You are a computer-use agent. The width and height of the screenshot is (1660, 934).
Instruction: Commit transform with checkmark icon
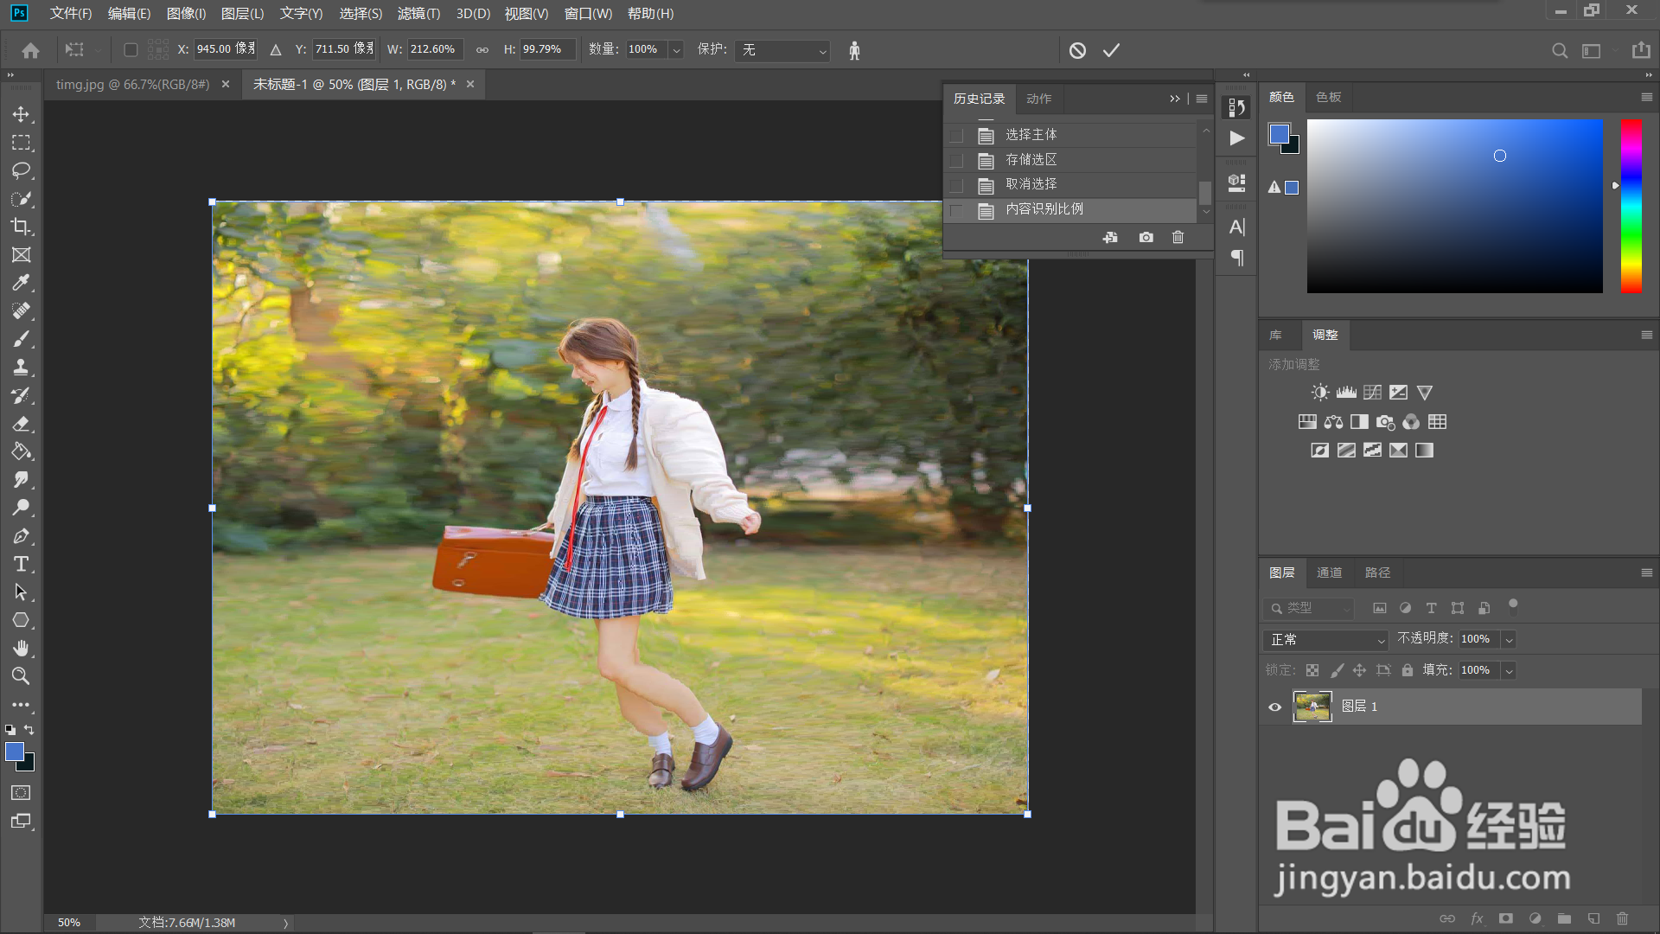[x=1111, y=50]
